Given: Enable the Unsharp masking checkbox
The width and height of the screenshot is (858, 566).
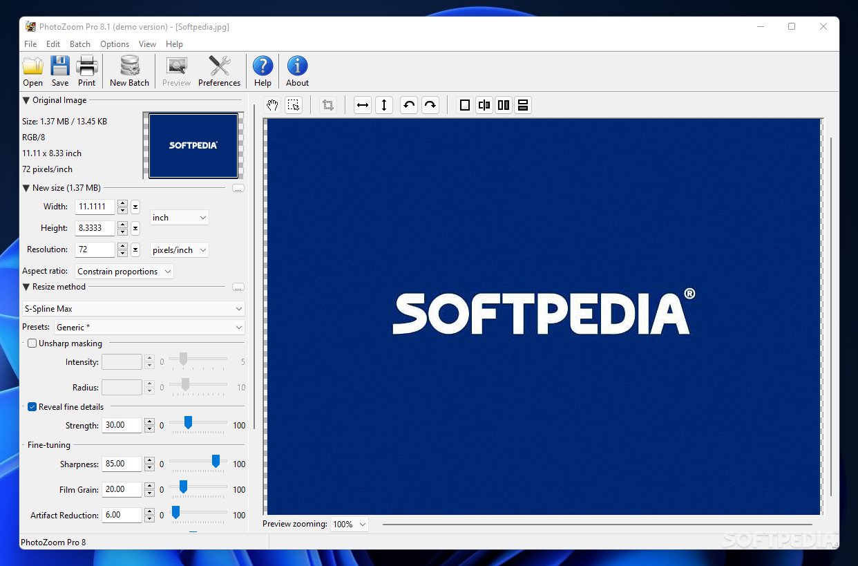Looking at the screenshot, I should (x=32, y=343).
